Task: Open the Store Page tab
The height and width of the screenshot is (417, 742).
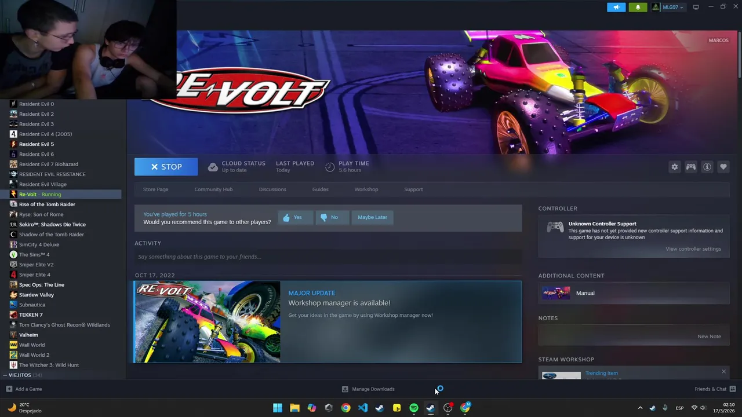Action: [155, 189]
